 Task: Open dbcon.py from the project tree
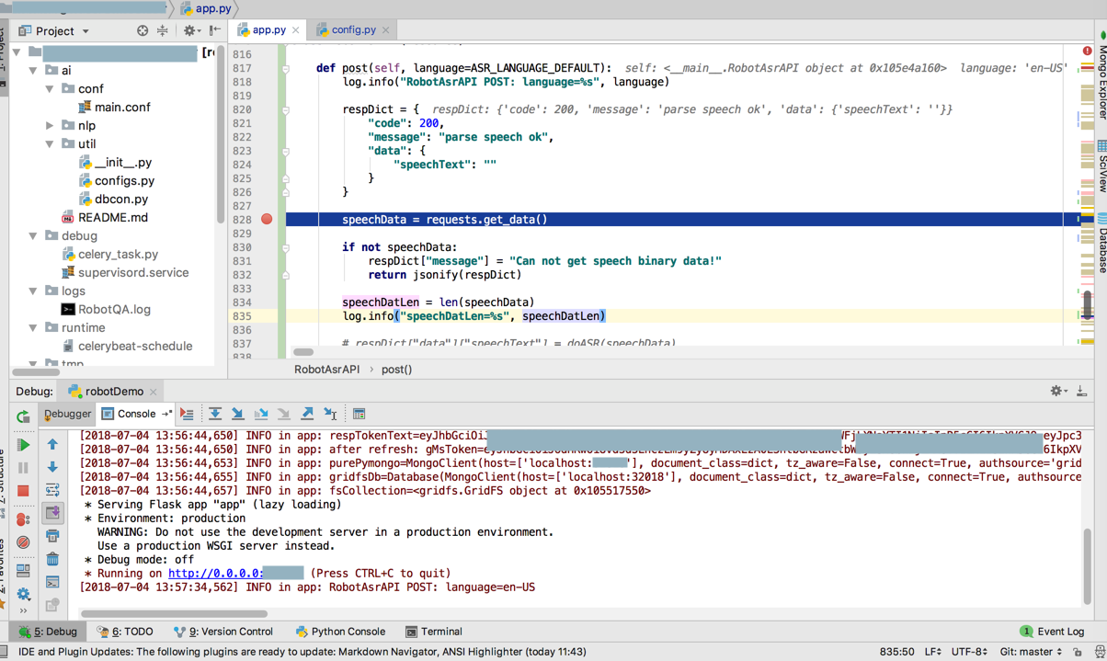coord(120,199)
